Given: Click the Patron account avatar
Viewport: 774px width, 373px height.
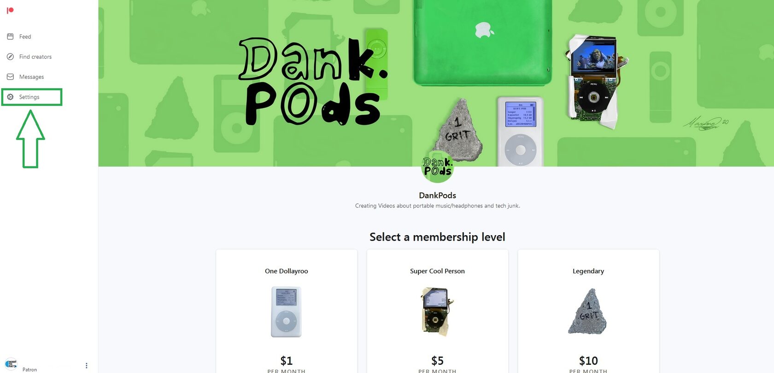Looking at the screenshot, I should (11, 364).
